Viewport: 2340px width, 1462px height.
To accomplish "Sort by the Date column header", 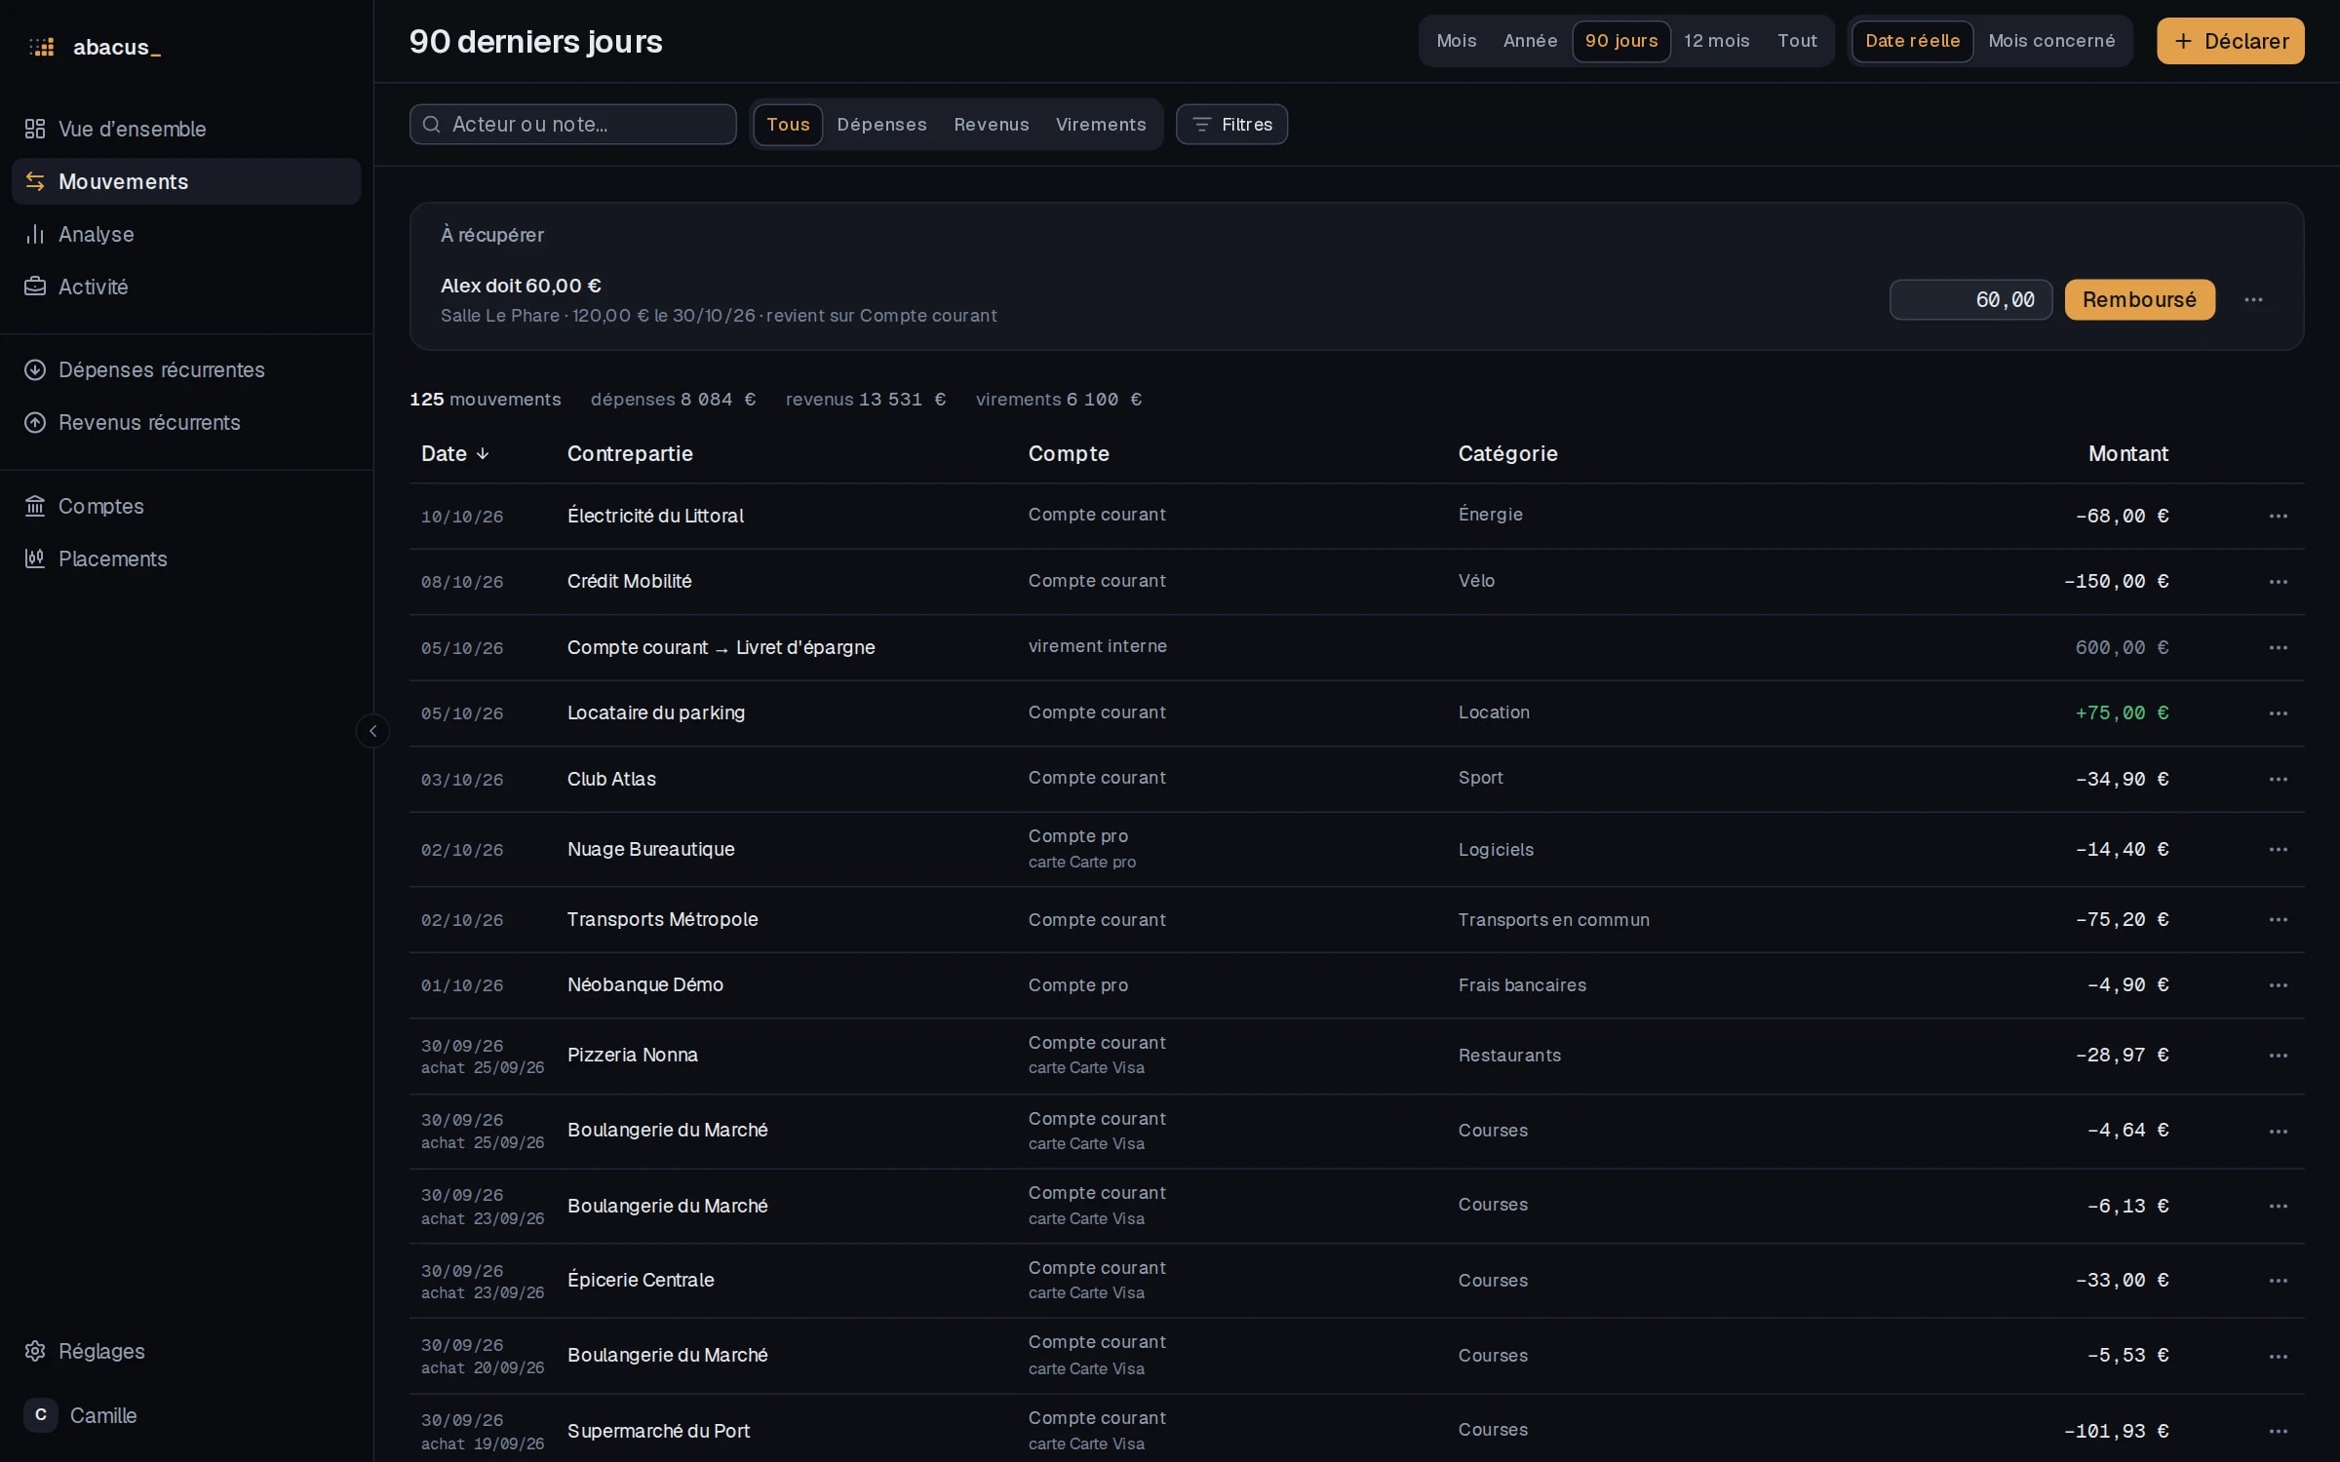I will click(x=454, y=453).
